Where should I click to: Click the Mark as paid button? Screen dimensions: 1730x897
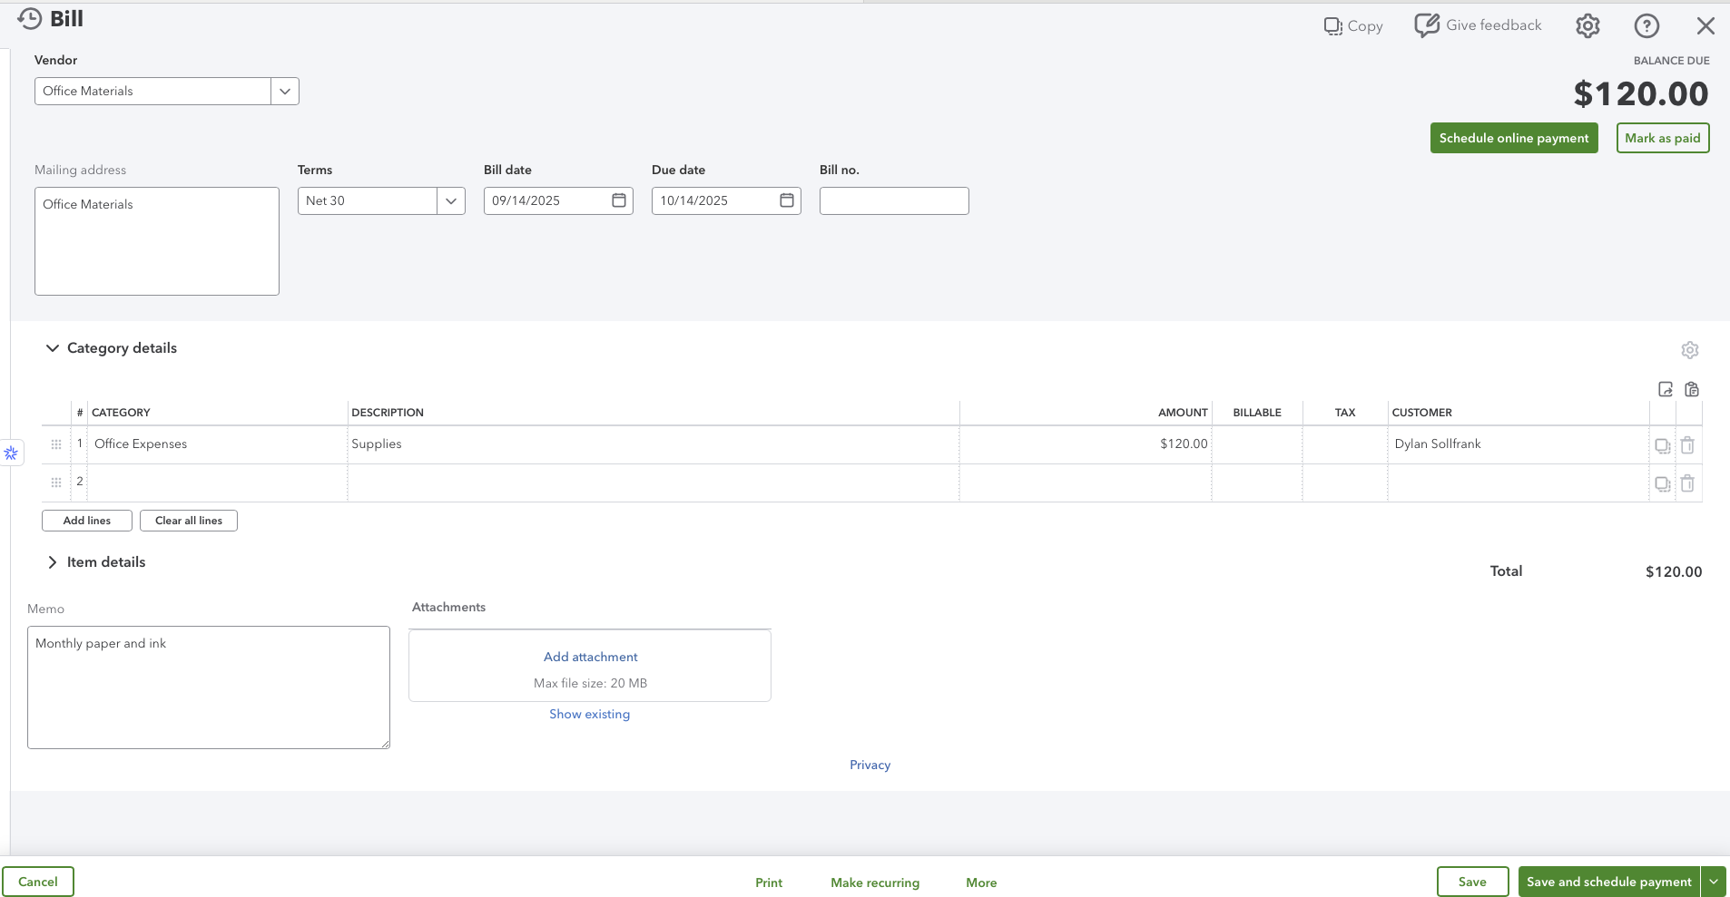pyautogui.click(x=1662, y=138)
